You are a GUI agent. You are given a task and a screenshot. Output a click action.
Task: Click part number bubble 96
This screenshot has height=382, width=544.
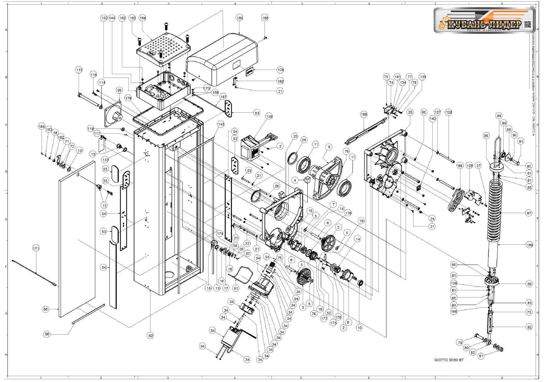(47, 334)
